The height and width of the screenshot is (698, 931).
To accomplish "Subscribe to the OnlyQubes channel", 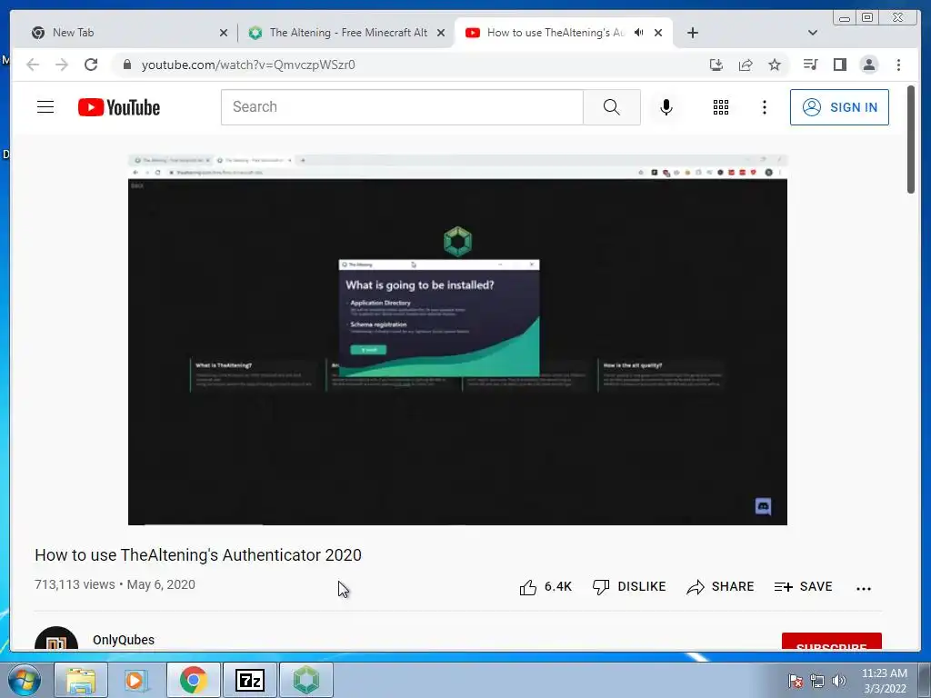I will click(831, 643).
